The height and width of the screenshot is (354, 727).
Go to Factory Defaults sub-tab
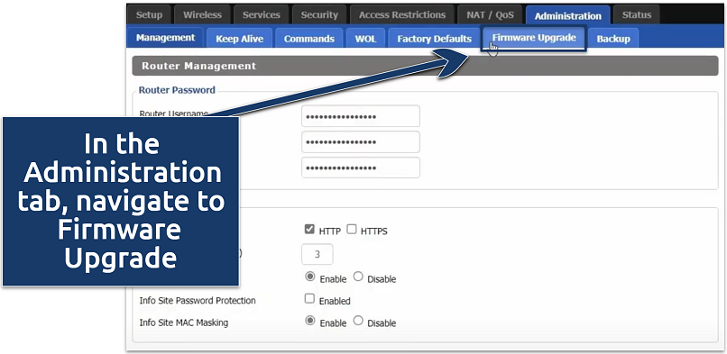pos(434,39)
